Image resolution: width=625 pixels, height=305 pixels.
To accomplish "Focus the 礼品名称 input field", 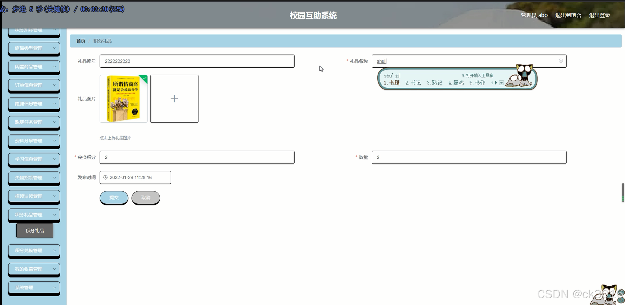I will 469,61.
